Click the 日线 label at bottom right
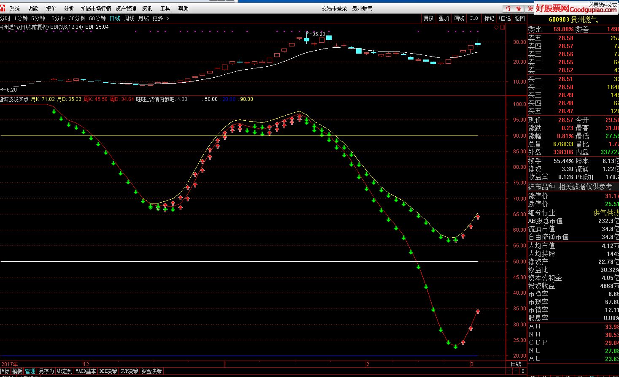Screen dimensions: 619x377 click(516, 364)
